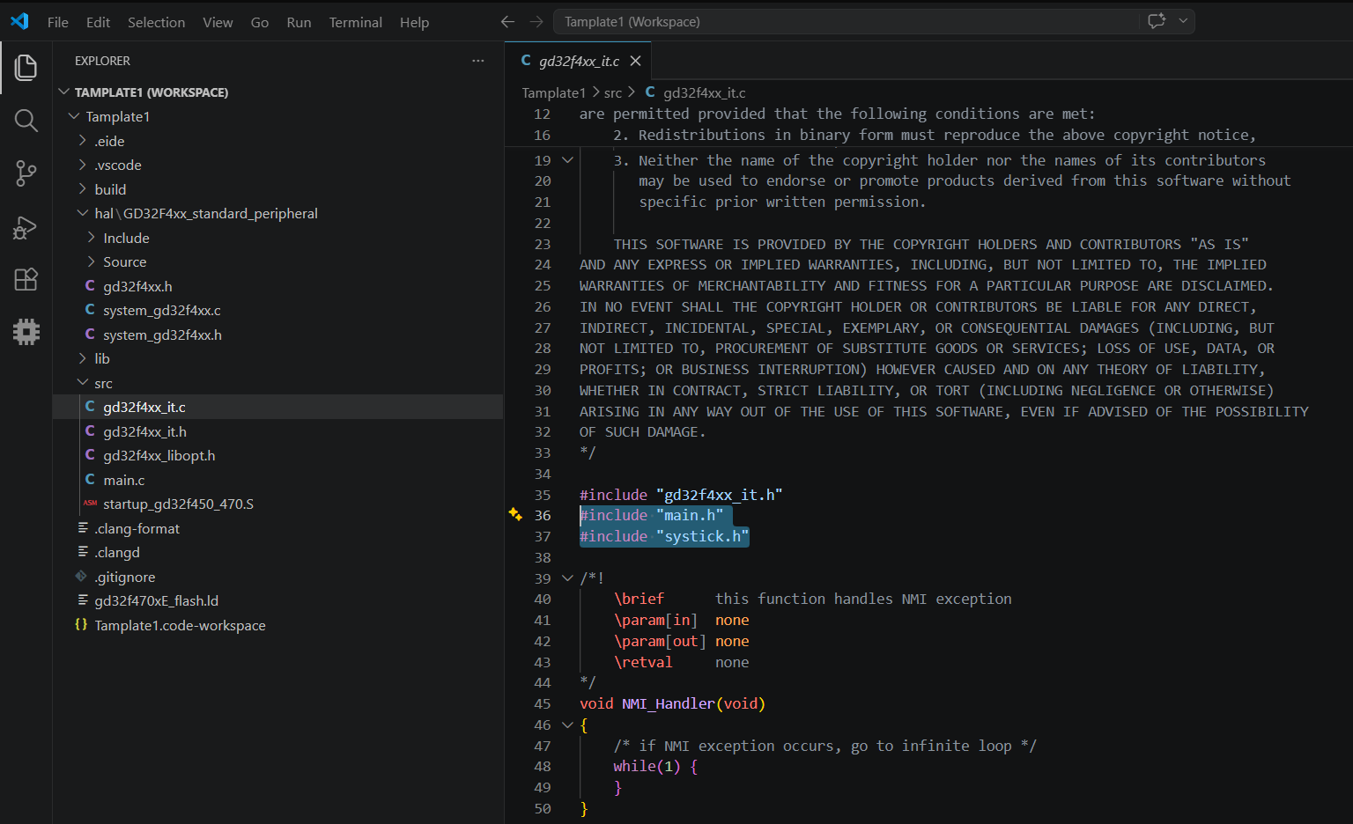Image resolution: width=1353 pixels, height=824 pixels.
Task: Open the Source Control view icon
Action: (x=26, y=173)
